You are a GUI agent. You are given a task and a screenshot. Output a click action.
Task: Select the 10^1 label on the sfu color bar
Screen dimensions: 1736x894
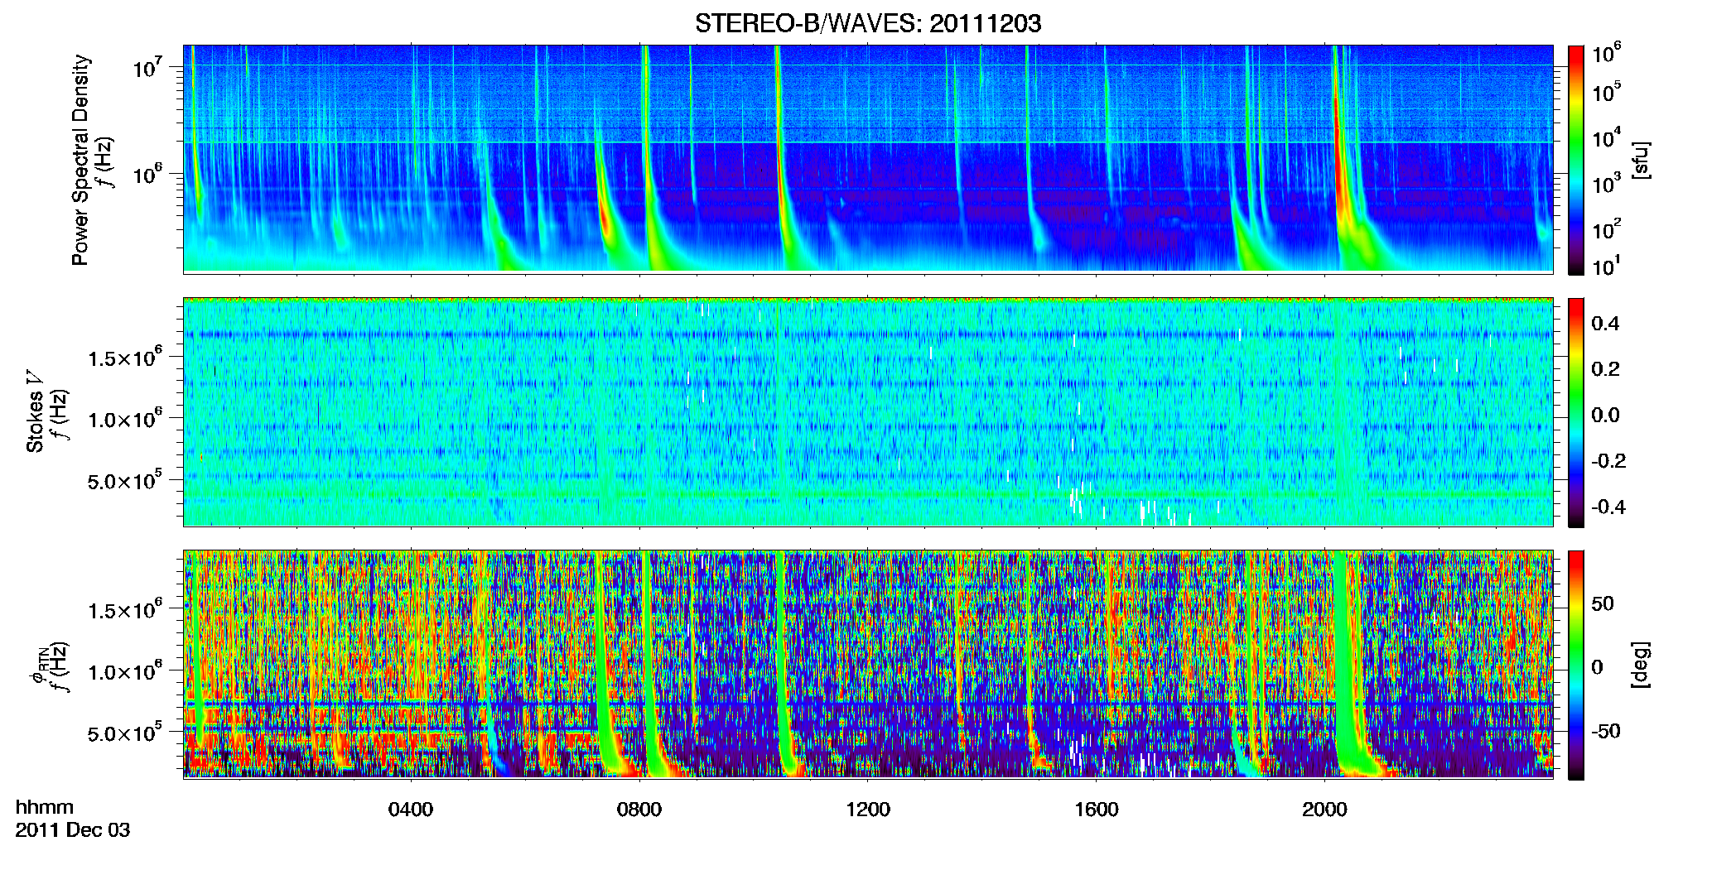tap(1606, 266)
